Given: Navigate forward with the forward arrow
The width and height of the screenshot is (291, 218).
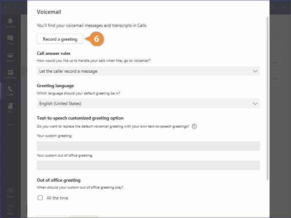Looking at the screenshot, I should click(16, 7).
